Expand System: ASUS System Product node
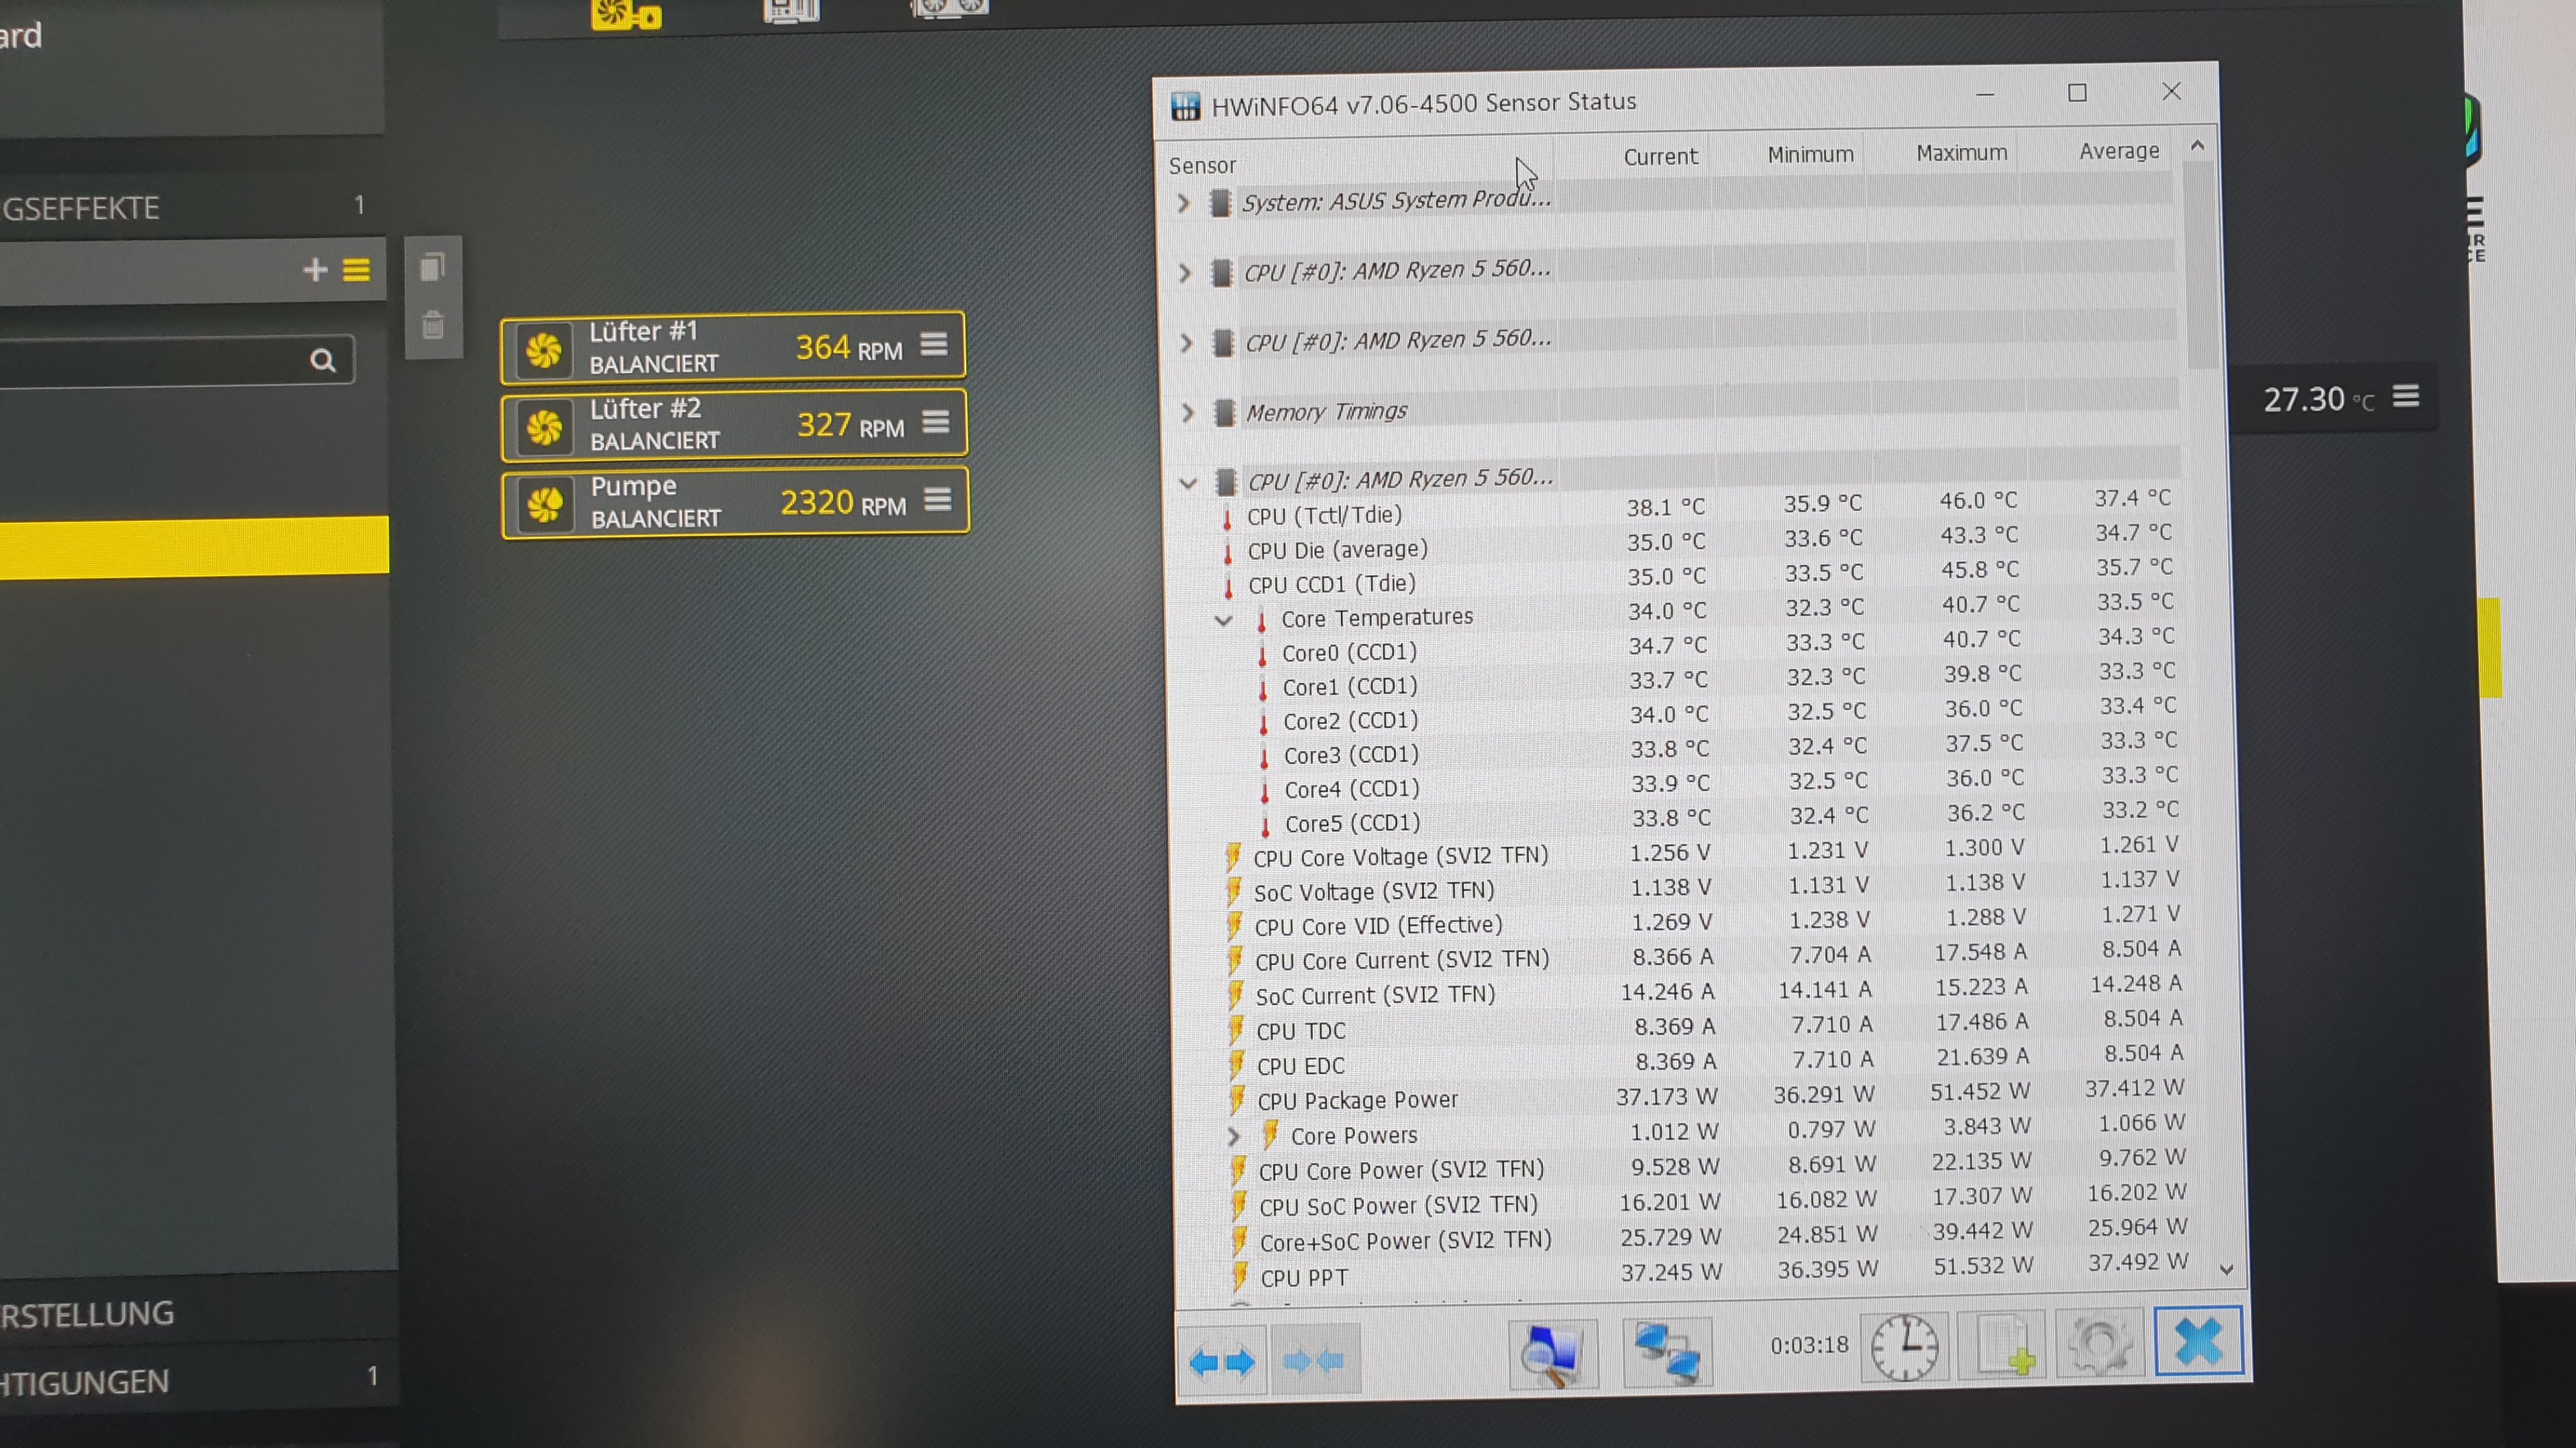The width and height of the screenshot is (2576, 1448). [1184, 204]
